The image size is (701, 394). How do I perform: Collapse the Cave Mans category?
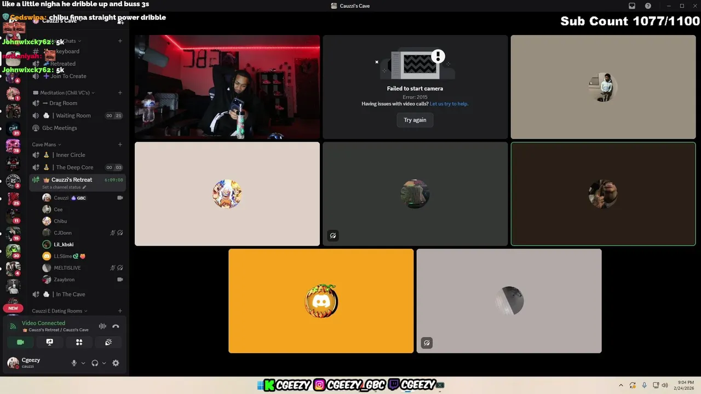coord(47,144)
